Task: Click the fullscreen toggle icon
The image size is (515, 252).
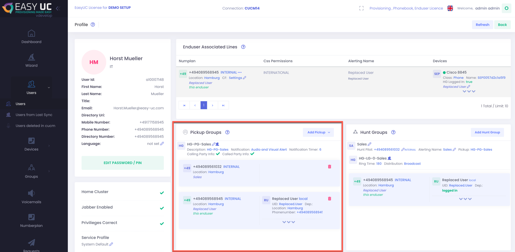Action: tap(361, 8)
